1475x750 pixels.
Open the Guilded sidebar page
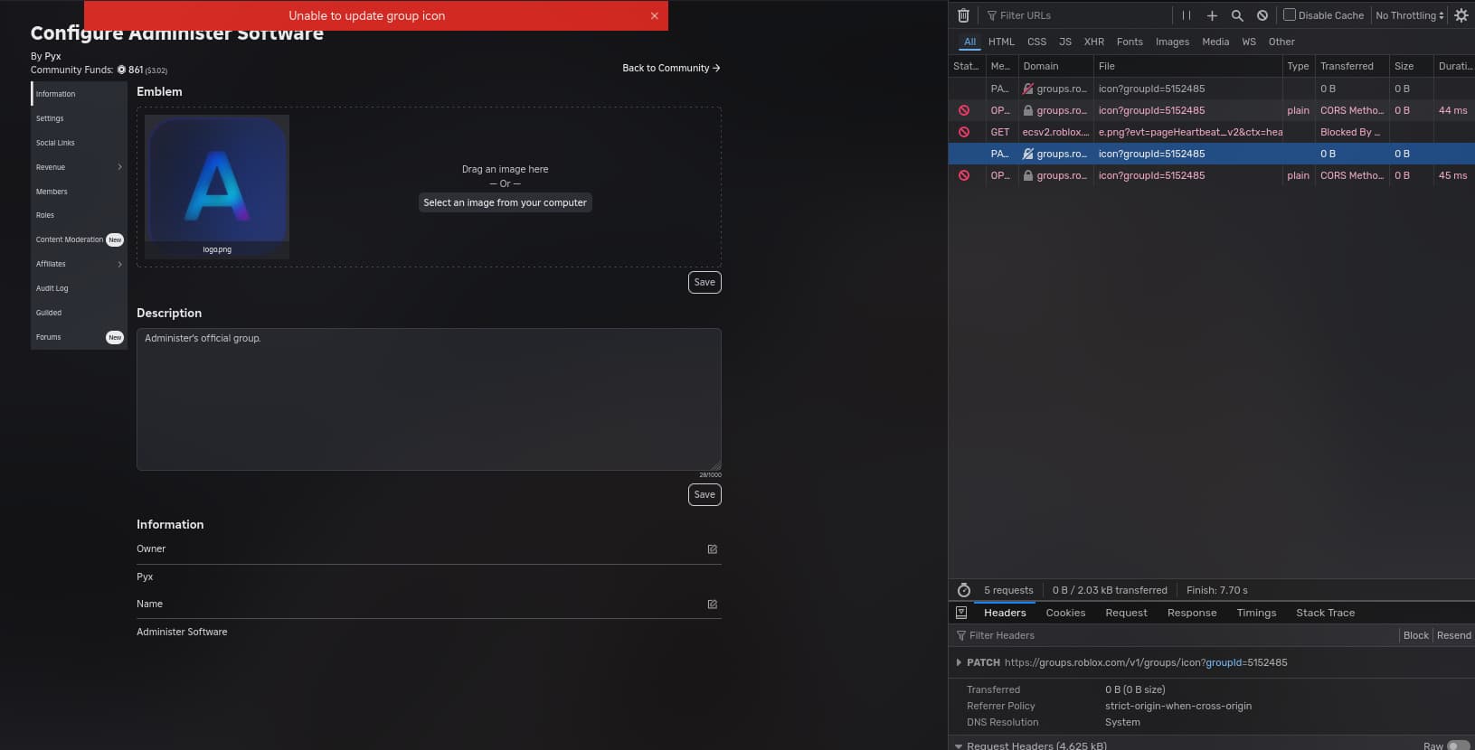(79, 313)
